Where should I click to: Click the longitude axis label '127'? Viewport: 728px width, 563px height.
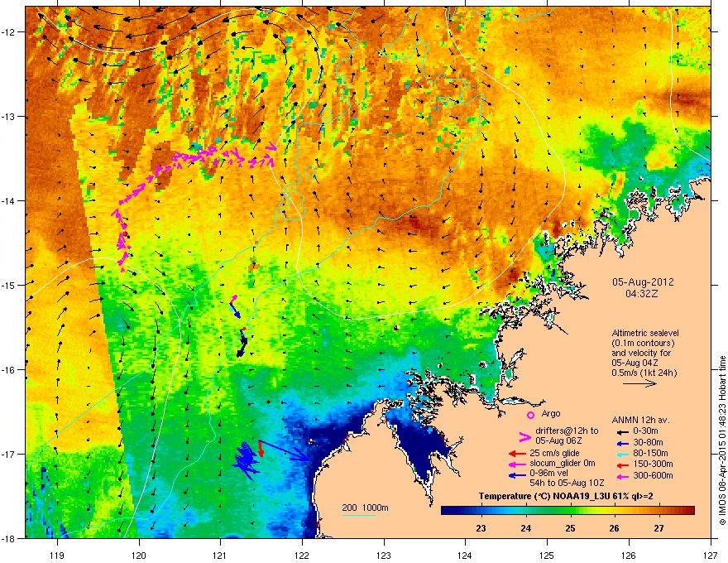point(711,555)
